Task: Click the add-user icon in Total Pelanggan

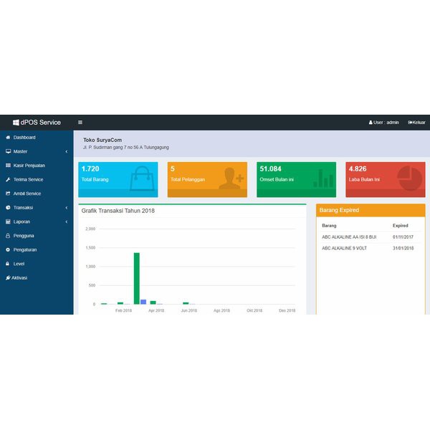Action: point(231,178)
